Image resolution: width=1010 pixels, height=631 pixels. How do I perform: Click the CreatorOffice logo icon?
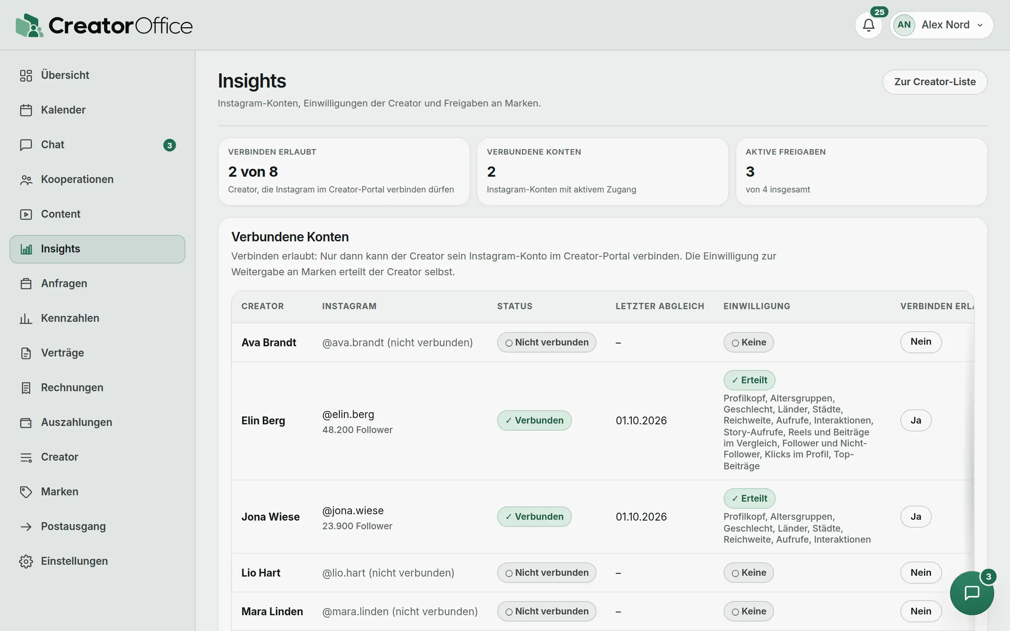coord(29,25)
